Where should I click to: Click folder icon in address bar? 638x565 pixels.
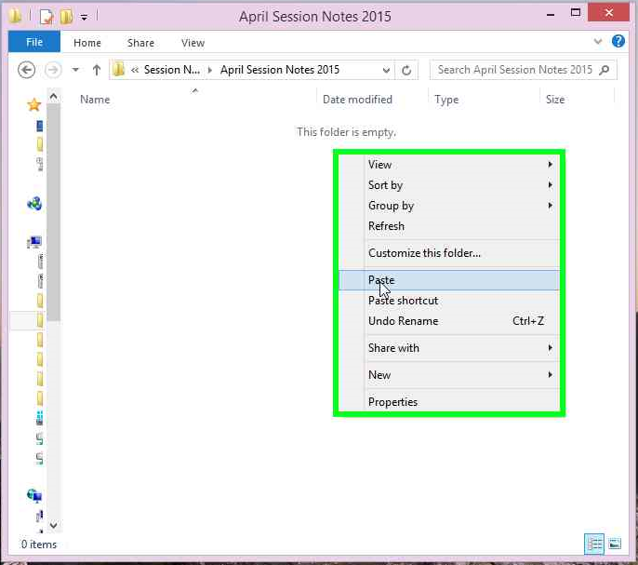[x=119, y=70]
